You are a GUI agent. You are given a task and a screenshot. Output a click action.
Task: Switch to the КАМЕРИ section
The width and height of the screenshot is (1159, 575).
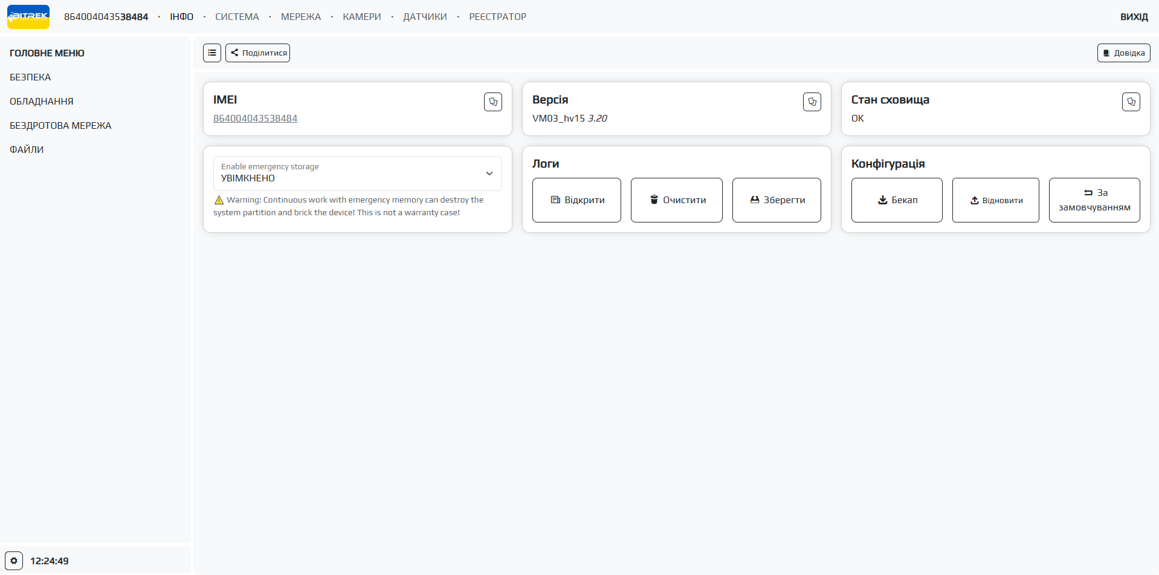(362, 17)
